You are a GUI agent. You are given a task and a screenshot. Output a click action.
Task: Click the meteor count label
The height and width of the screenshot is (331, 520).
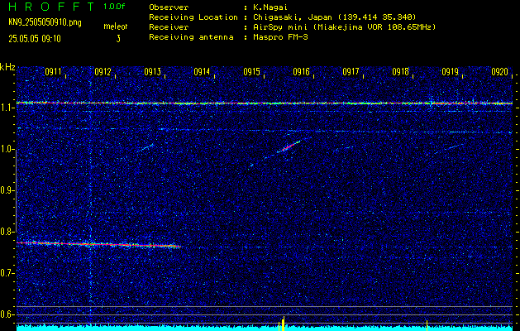pyautogui.click(x=116, y=26)
